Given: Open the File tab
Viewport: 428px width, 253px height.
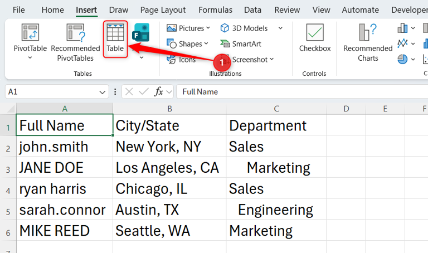Looking at the screenshot, I should tap(19, 10).
